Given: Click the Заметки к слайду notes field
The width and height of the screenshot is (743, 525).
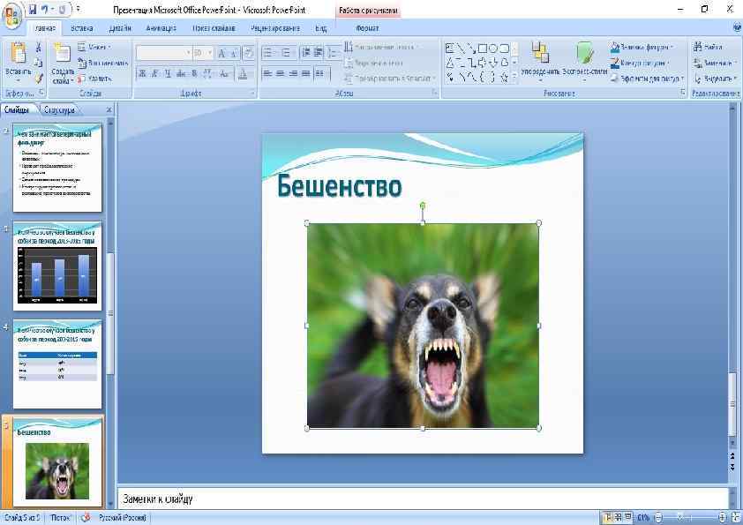Looking at the screenshot, I should pyautogui.click(x=423, y=499).
